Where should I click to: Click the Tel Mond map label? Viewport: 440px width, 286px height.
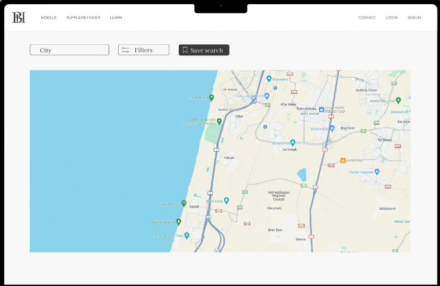click(x=384, y=140)
